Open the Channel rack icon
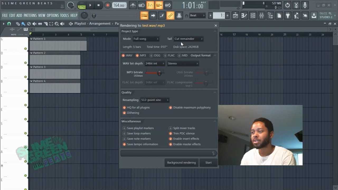This screenshot has height=190, width=338. 253,16
